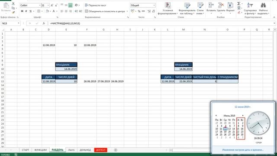This screenshot has width=277, height=156.
Task: Click the cell borders icon
Action: 39,11
